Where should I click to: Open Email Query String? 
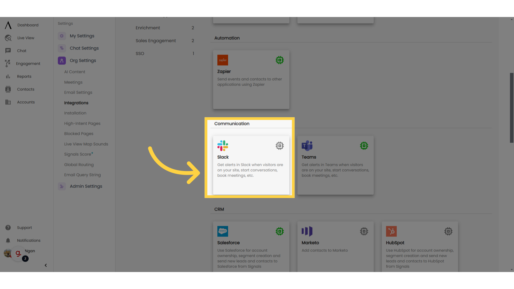(x=82, y=175)
